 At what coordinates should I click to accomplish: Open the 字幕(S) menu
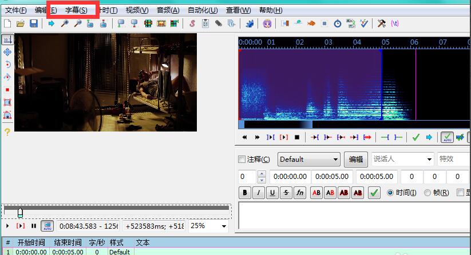[x=76, y=10]
